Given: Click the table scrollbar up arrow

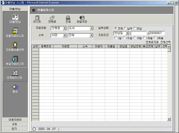Looking at the screenshot, I should [x=169, y=47].
